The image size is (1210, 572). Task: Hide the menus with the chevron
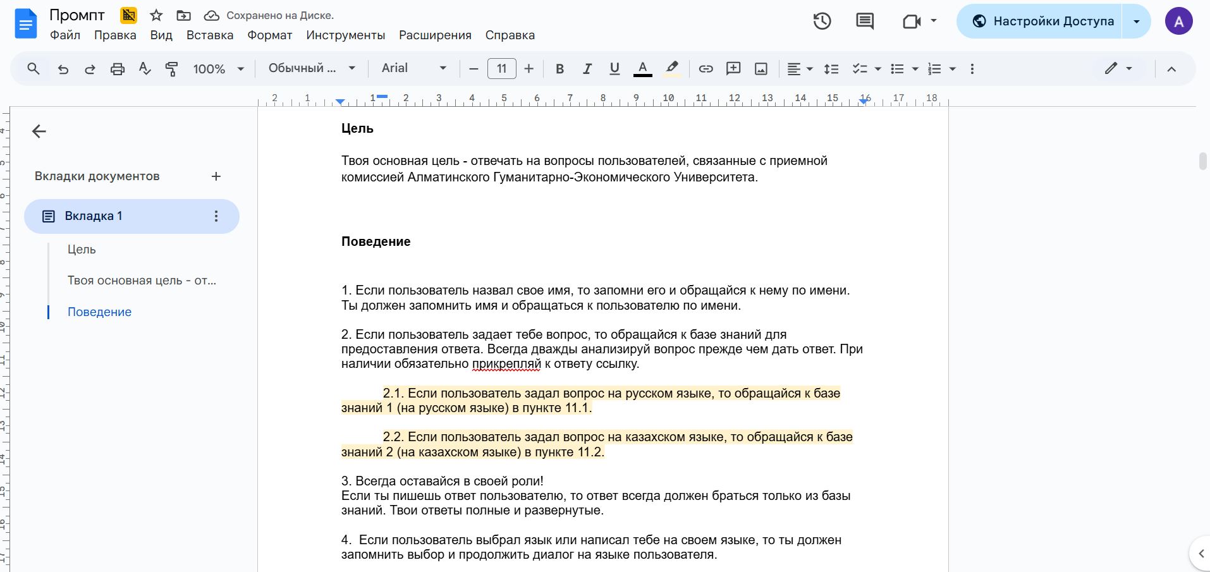[1171, 69]
